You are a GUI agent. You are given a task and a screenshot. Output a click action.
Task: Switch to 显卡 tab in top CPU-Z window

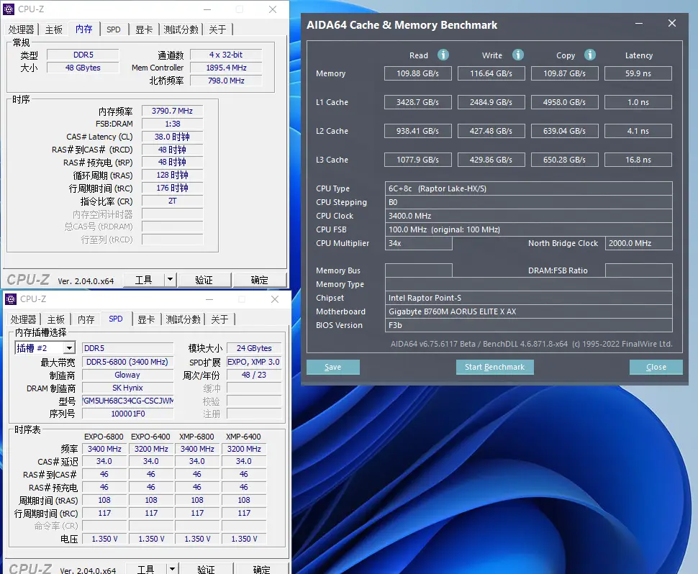click(x=144, y=29)
